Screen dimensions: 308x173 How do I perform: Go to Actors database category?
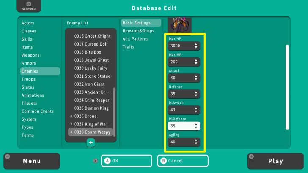pyautogui.click(x=28, y=23)
